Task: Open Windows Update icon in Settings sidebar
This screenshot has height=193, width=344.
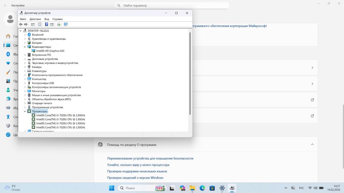Action: click(8, 135)
